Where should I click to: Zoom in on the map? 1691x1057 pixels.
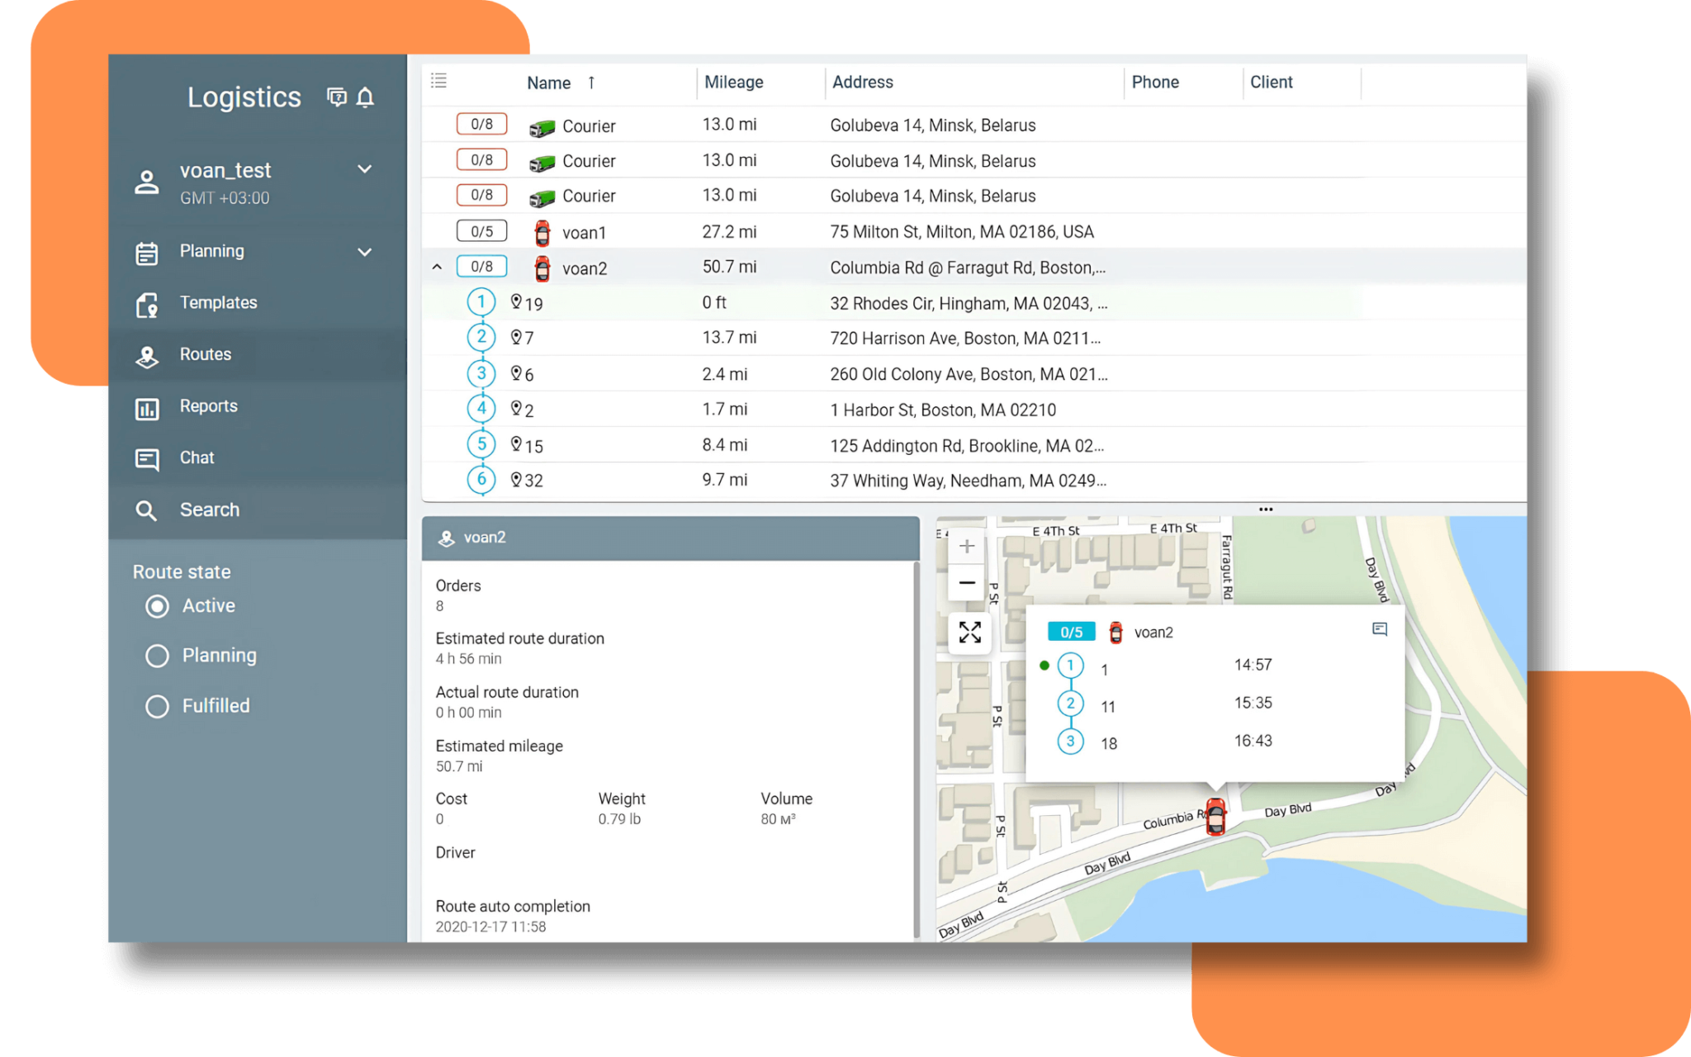(967, 547)
